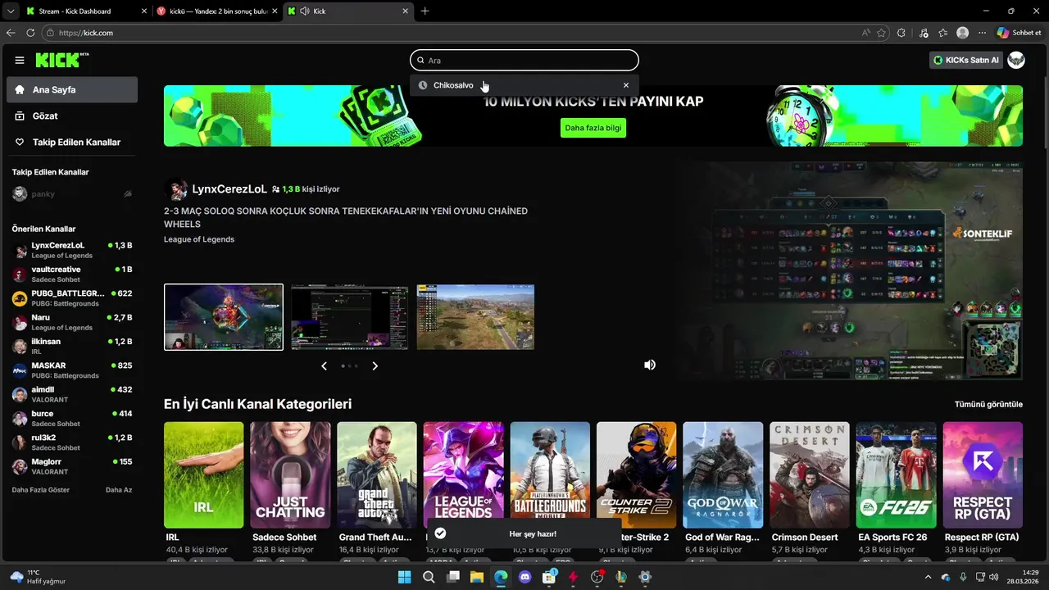Reload the page with refresh icon
1049x590 pixels.
coord(30,33)
